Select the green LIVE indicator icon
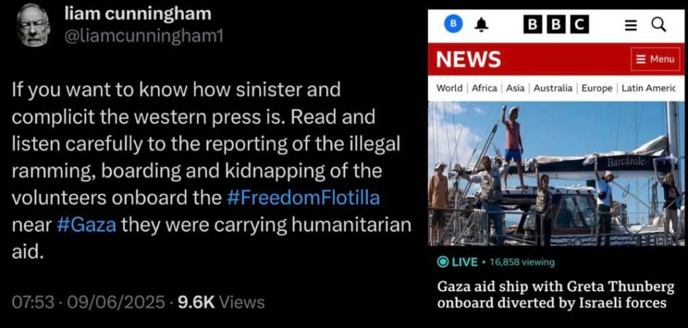This screenshot has width=688, height=328. pos(442,262)
